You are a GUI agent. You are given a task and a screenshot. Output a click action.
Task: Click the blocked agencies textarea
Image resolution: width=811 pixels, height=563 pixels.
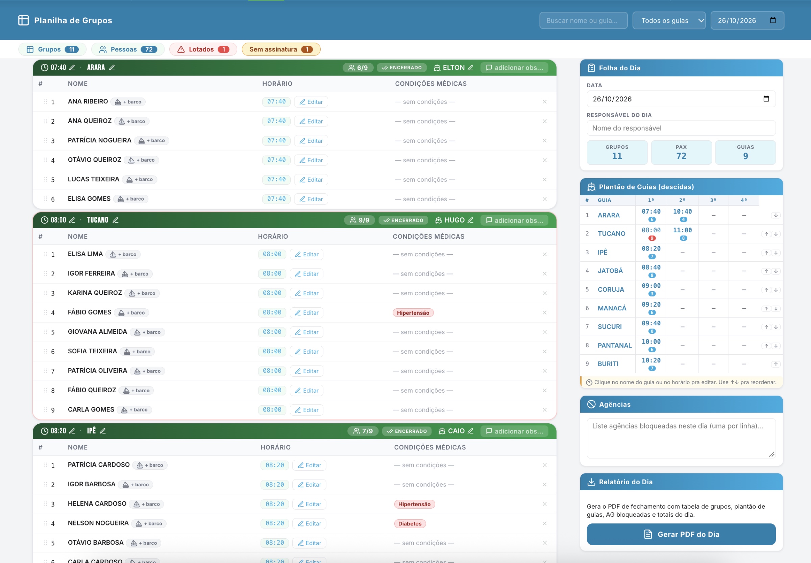click(x=681, y=439)
